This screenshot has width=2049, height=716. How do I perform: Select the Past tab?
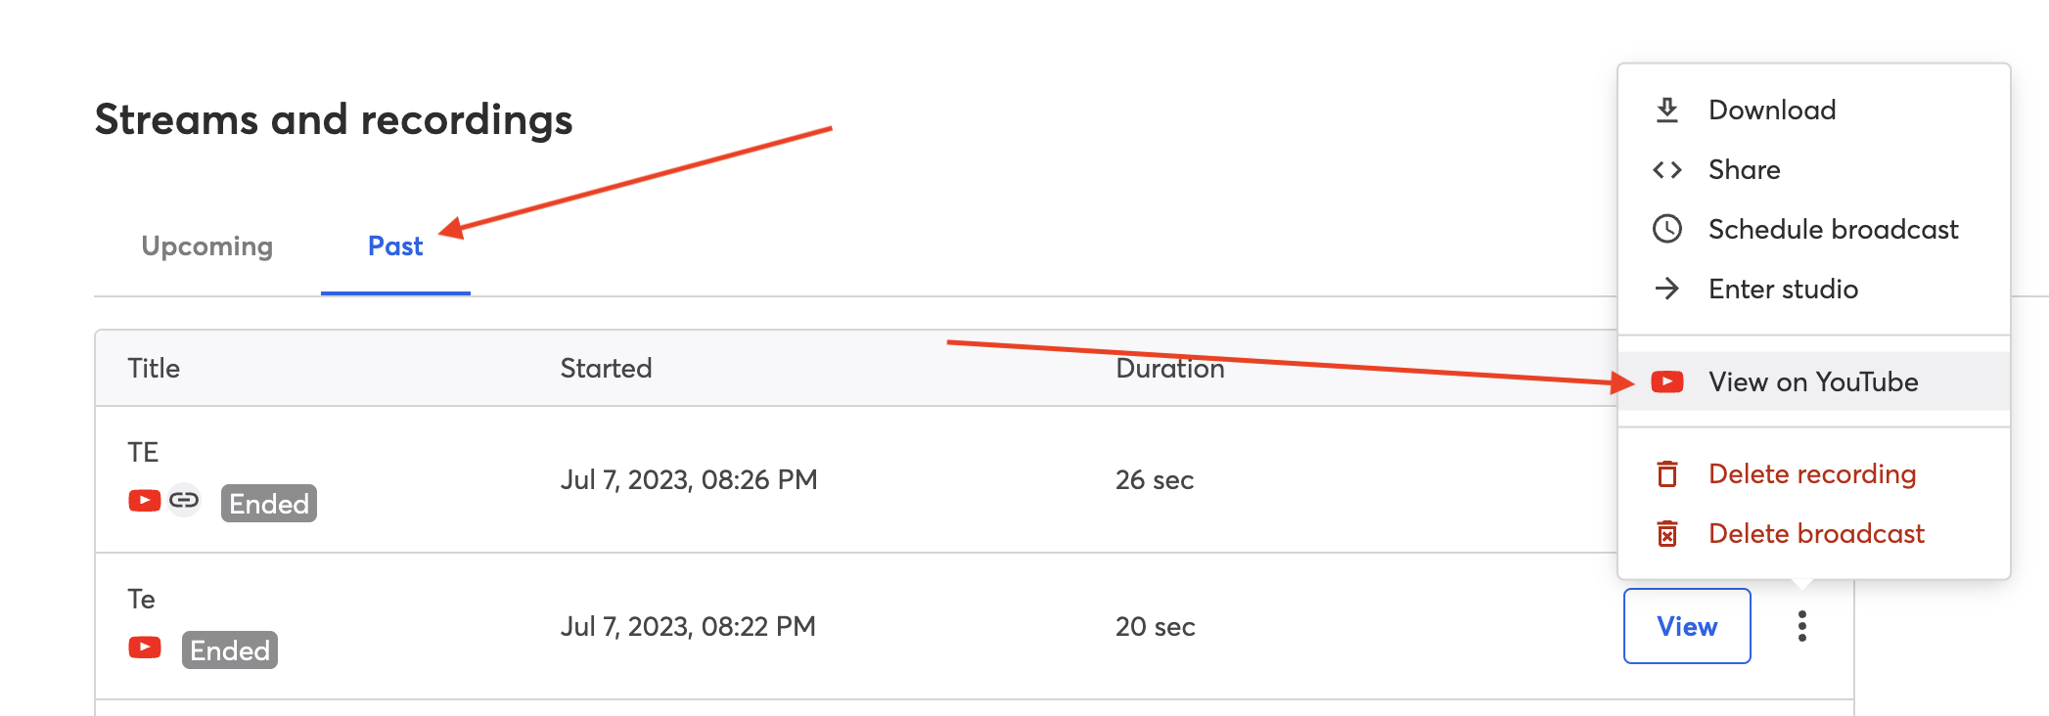coord(395,246)
